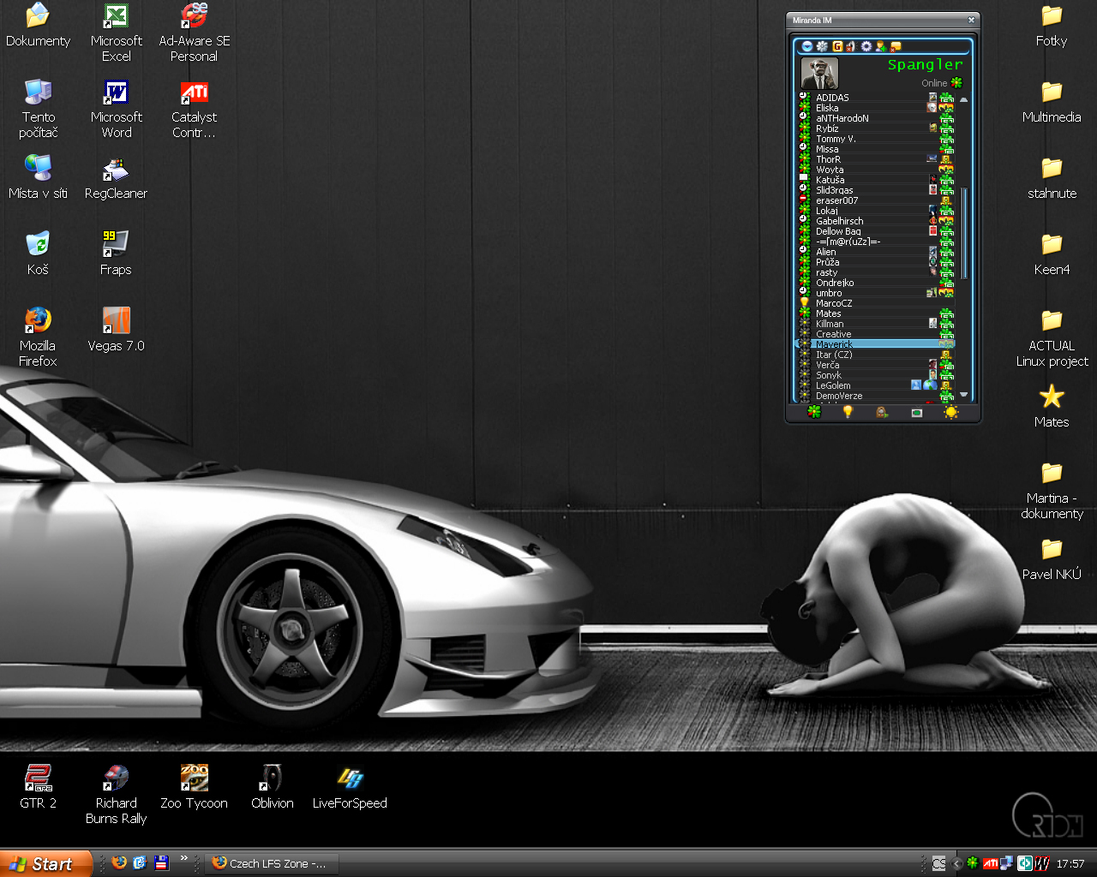Select contact LeGolem in the list
The height and width of the screenshot is (877, 1097).
coord(877,385)
